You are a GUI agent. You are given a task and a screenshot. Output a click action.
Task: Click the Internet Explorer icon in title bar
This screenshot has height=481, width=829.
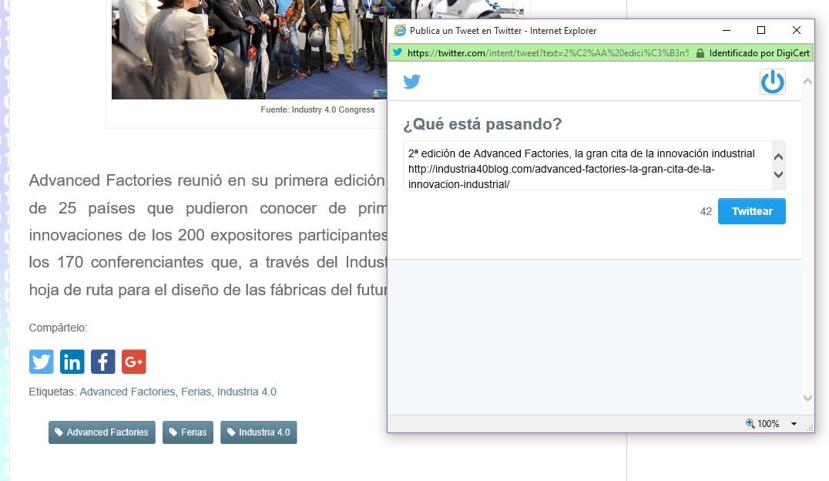[x=400, y=30]
